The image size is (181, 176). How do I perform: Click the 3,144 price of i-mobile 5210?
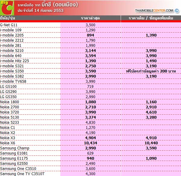click(91, 51)
